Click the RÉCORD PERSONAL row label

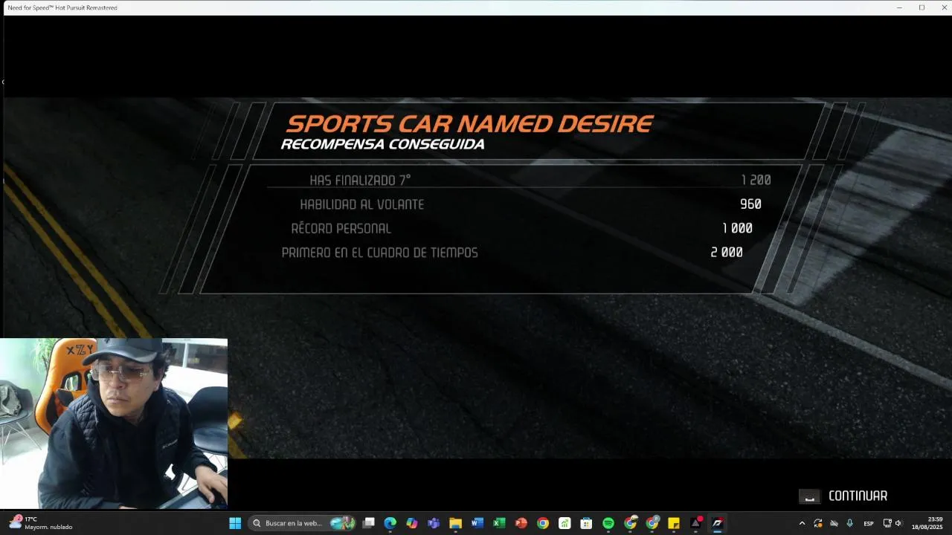coord(341,228)
